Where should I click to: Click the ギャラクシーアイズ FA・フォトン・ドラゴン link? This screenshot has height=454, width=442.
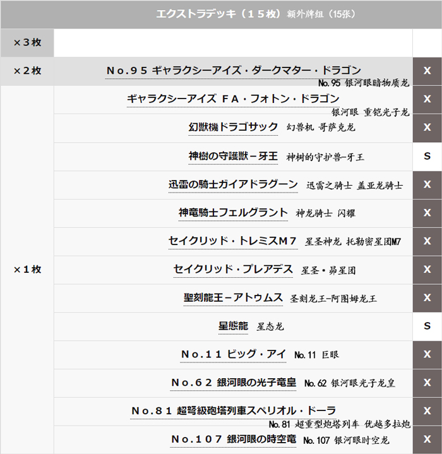tap(233, 99)
